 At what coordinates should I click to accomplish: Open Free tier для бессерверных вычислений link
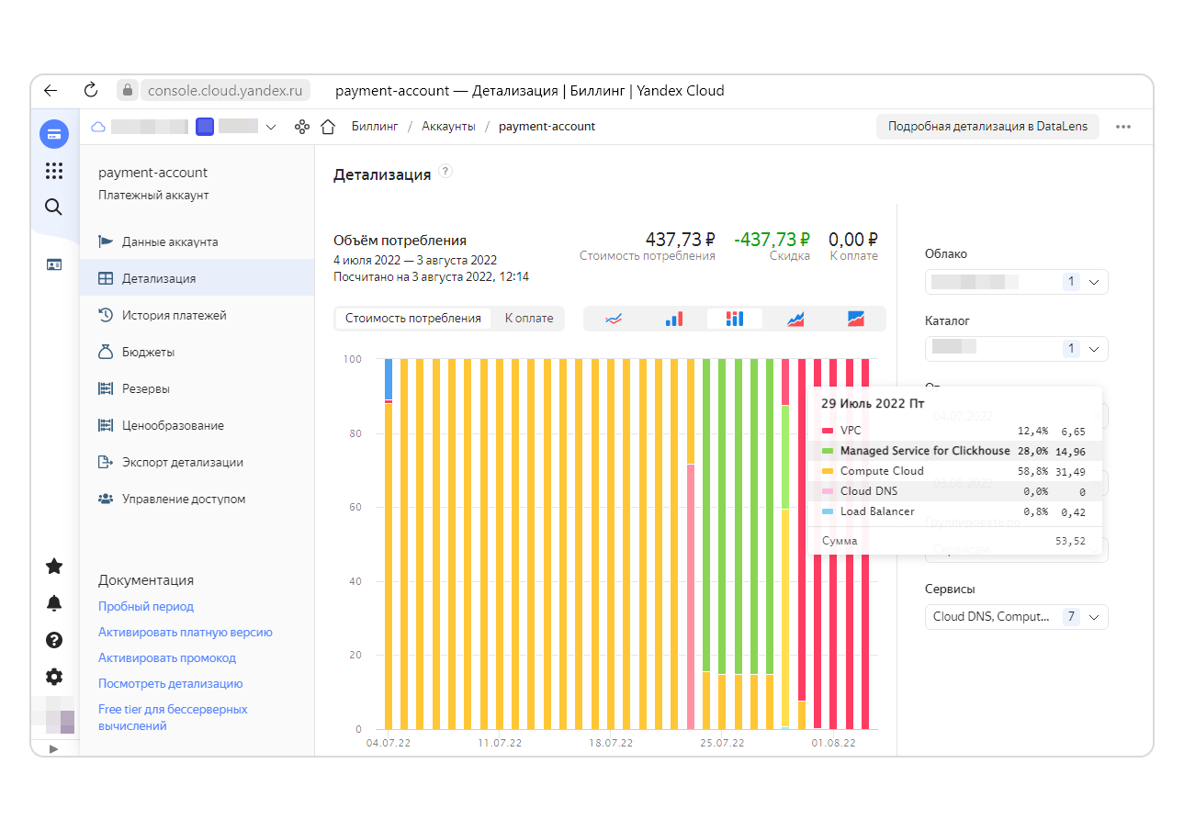point(173,718)
